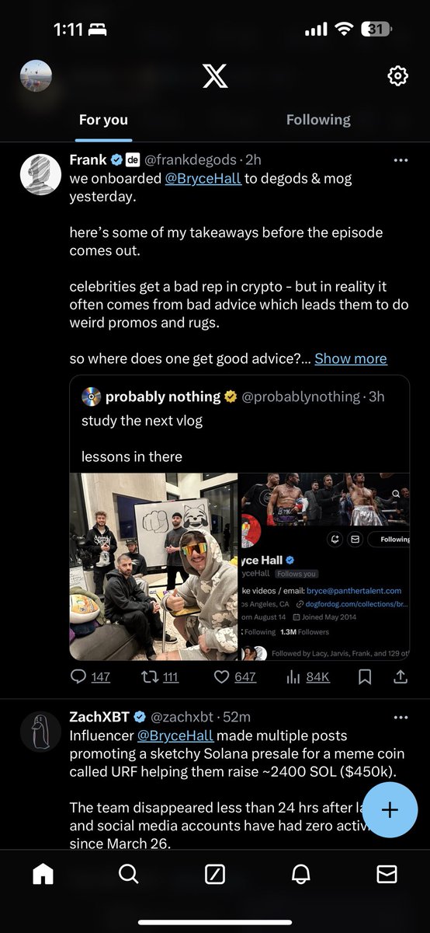Switch to the Following tab
This screenshot has height=933, width=430.
pyautogui.click(x=318, y=120)
